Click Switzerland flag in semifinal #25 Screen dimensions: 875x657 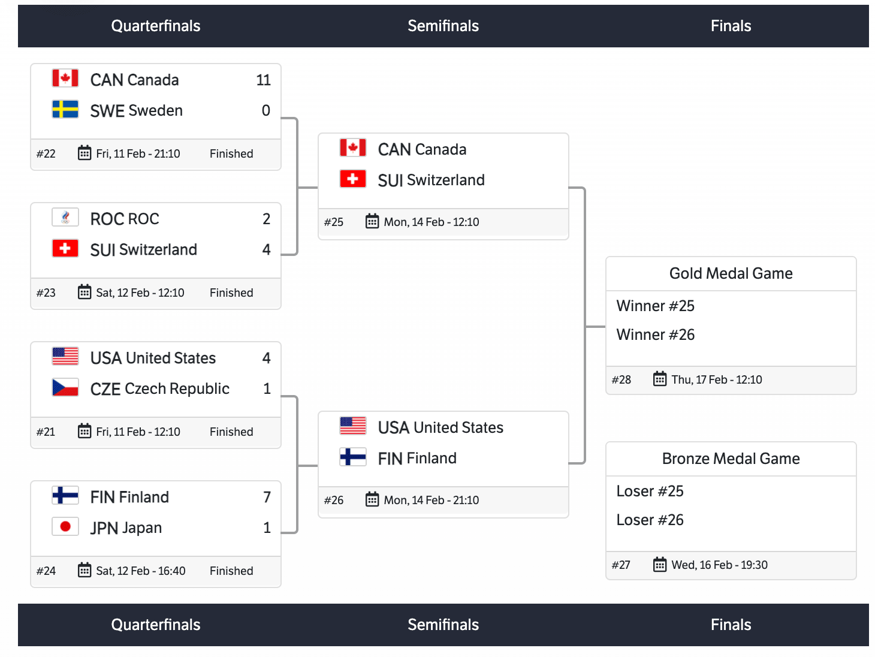click(352, 179)
